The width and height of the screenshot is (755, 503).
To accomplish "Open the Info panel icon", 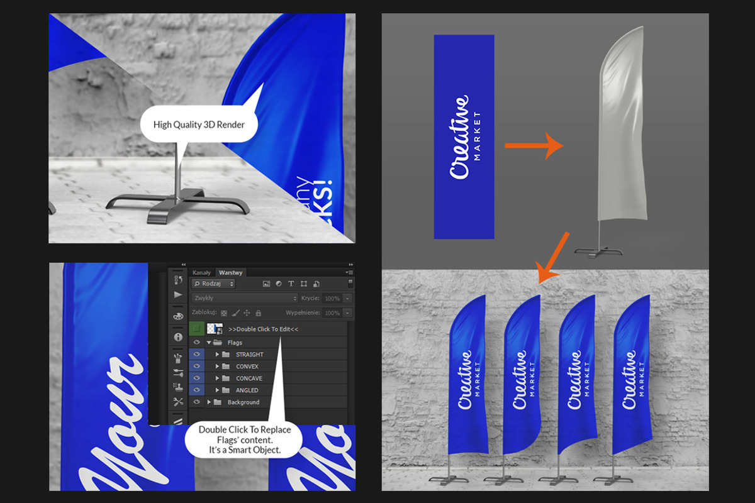I will coord(178,337).
